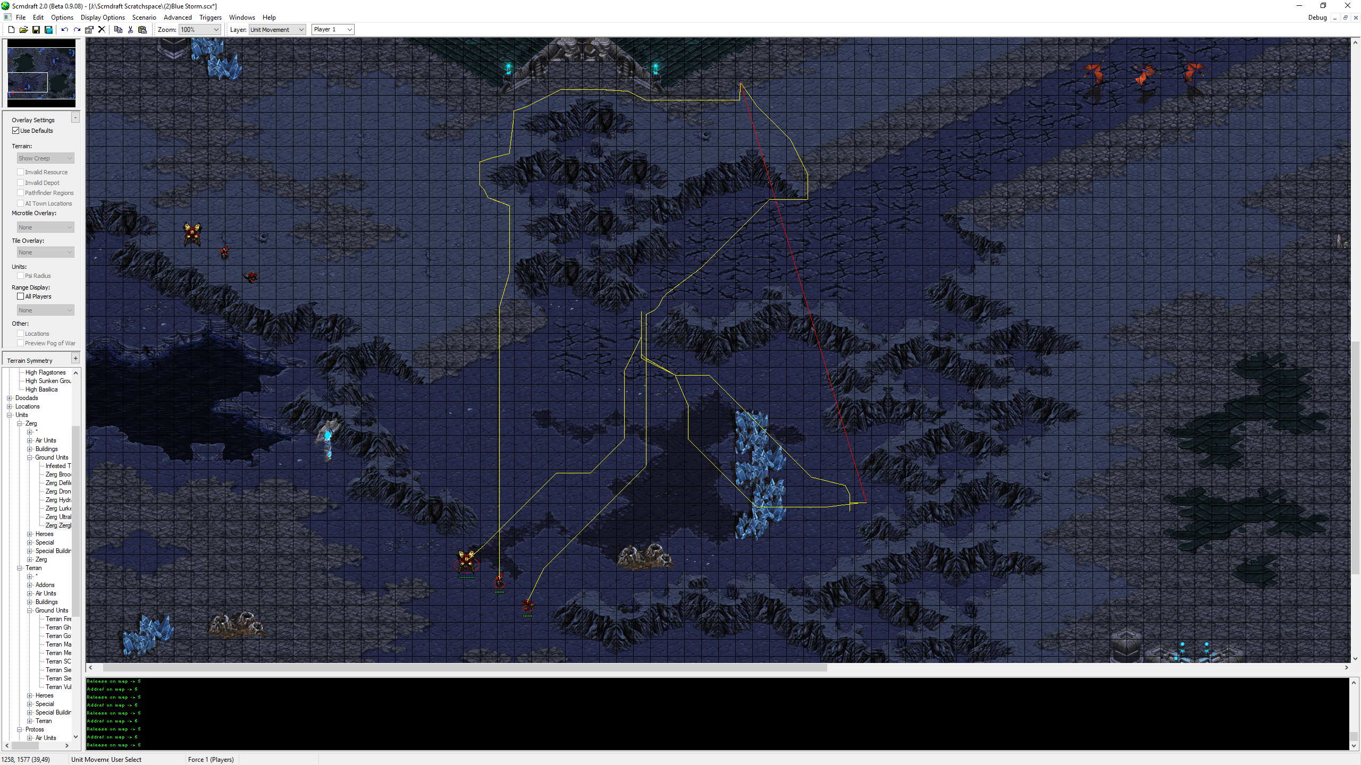Viewport: 1361px width, 765px height.
Task: Click the Undo arrow icon
Action: pyautogui.click(x=64, y=30)
